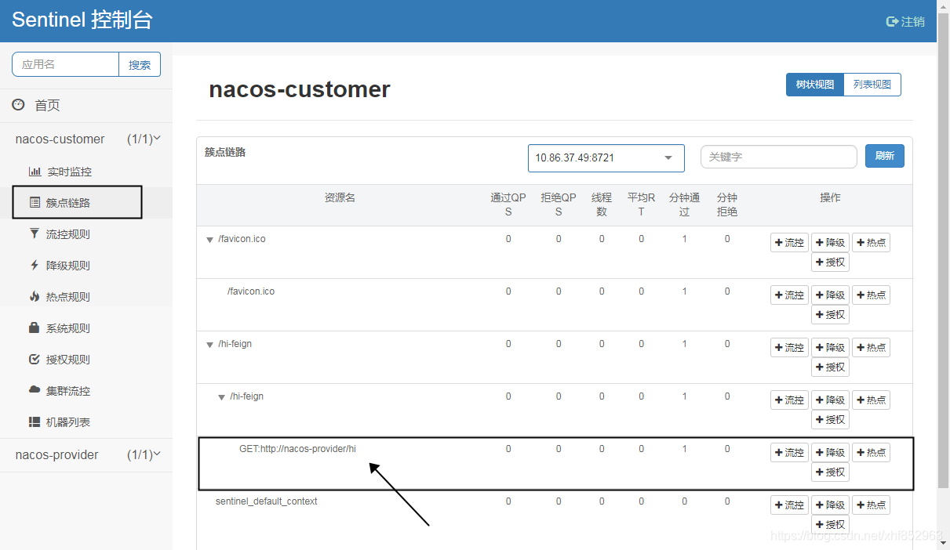Click the Sentinel 控制台 title
Image resolution: width=950 pixels, height=550 pixels.
[x=82, y=20]
